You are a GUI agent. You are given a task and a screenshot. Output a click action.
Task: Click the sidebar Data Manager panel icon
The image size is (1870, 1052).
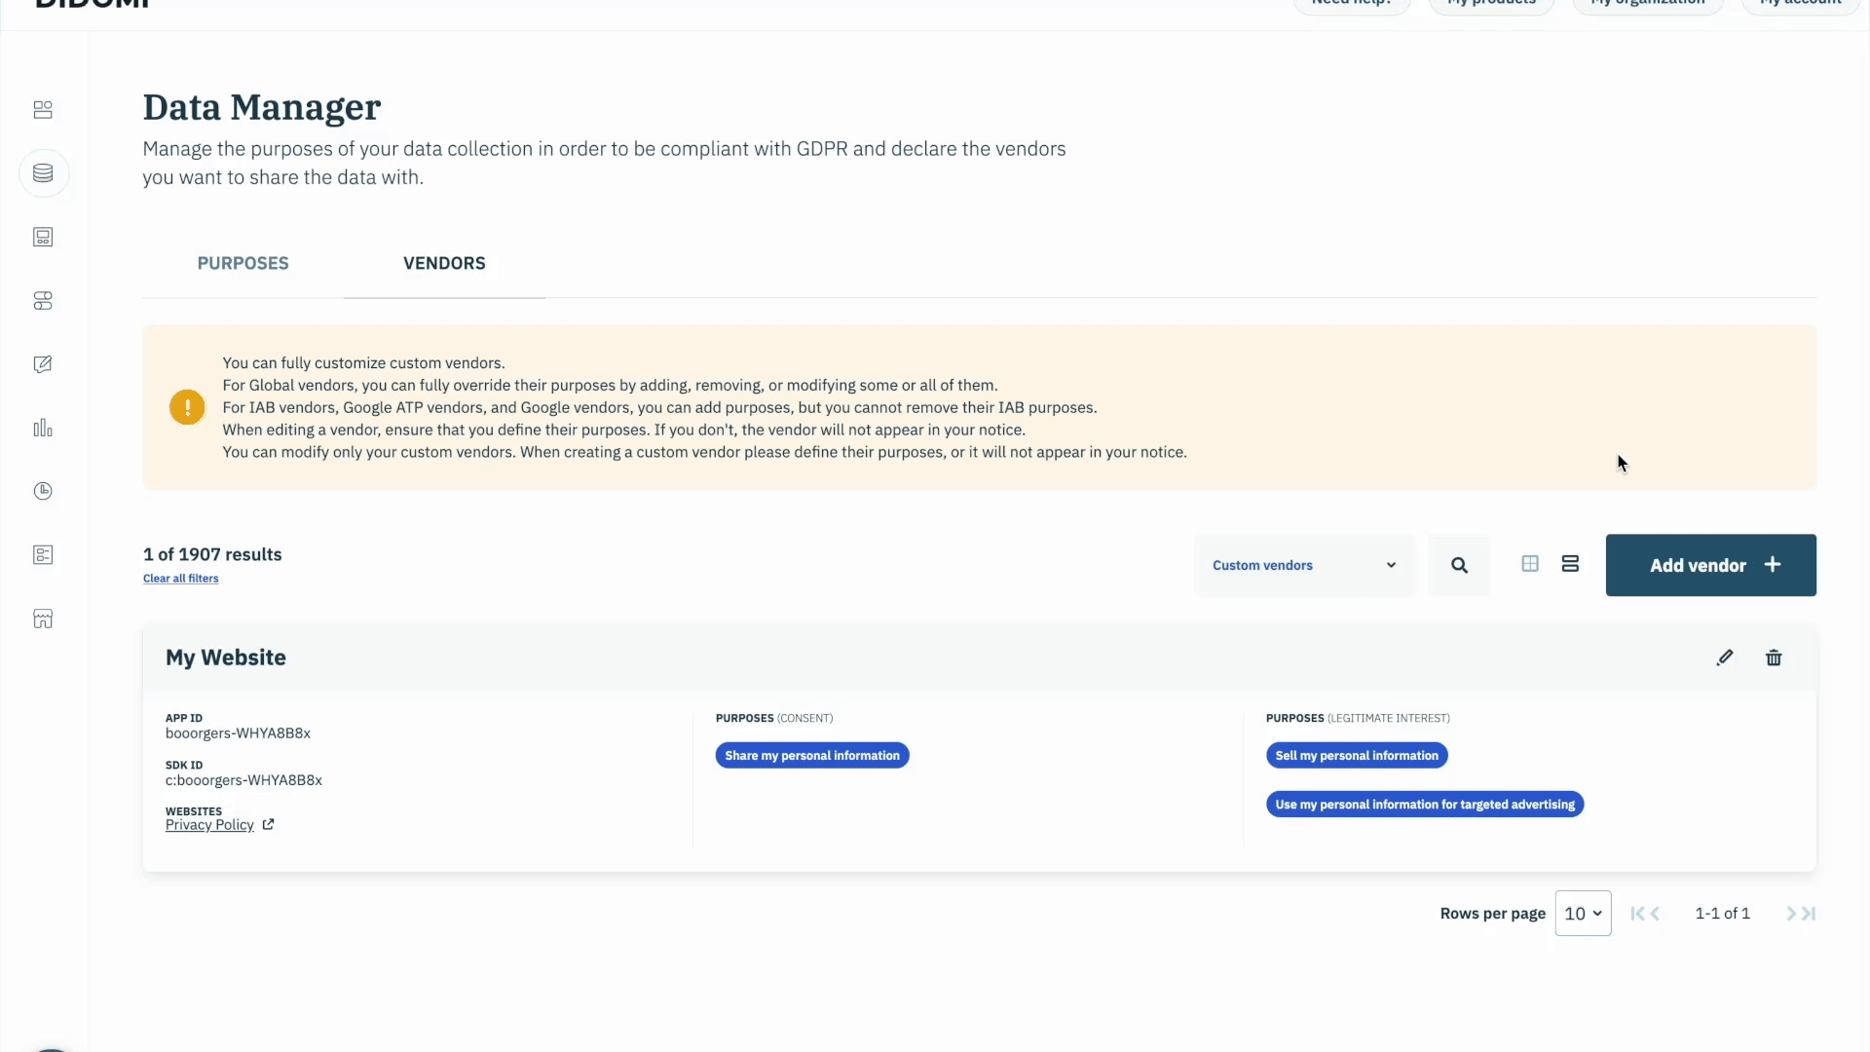click(43, 173)
